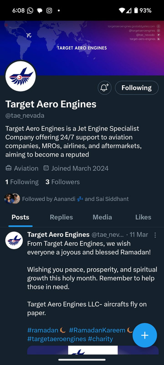Image resolution: width=164 pixels, height=365 pixels.
Task: Tap the #RamadanKareem hashtag
Action: (x=97, y=330)
